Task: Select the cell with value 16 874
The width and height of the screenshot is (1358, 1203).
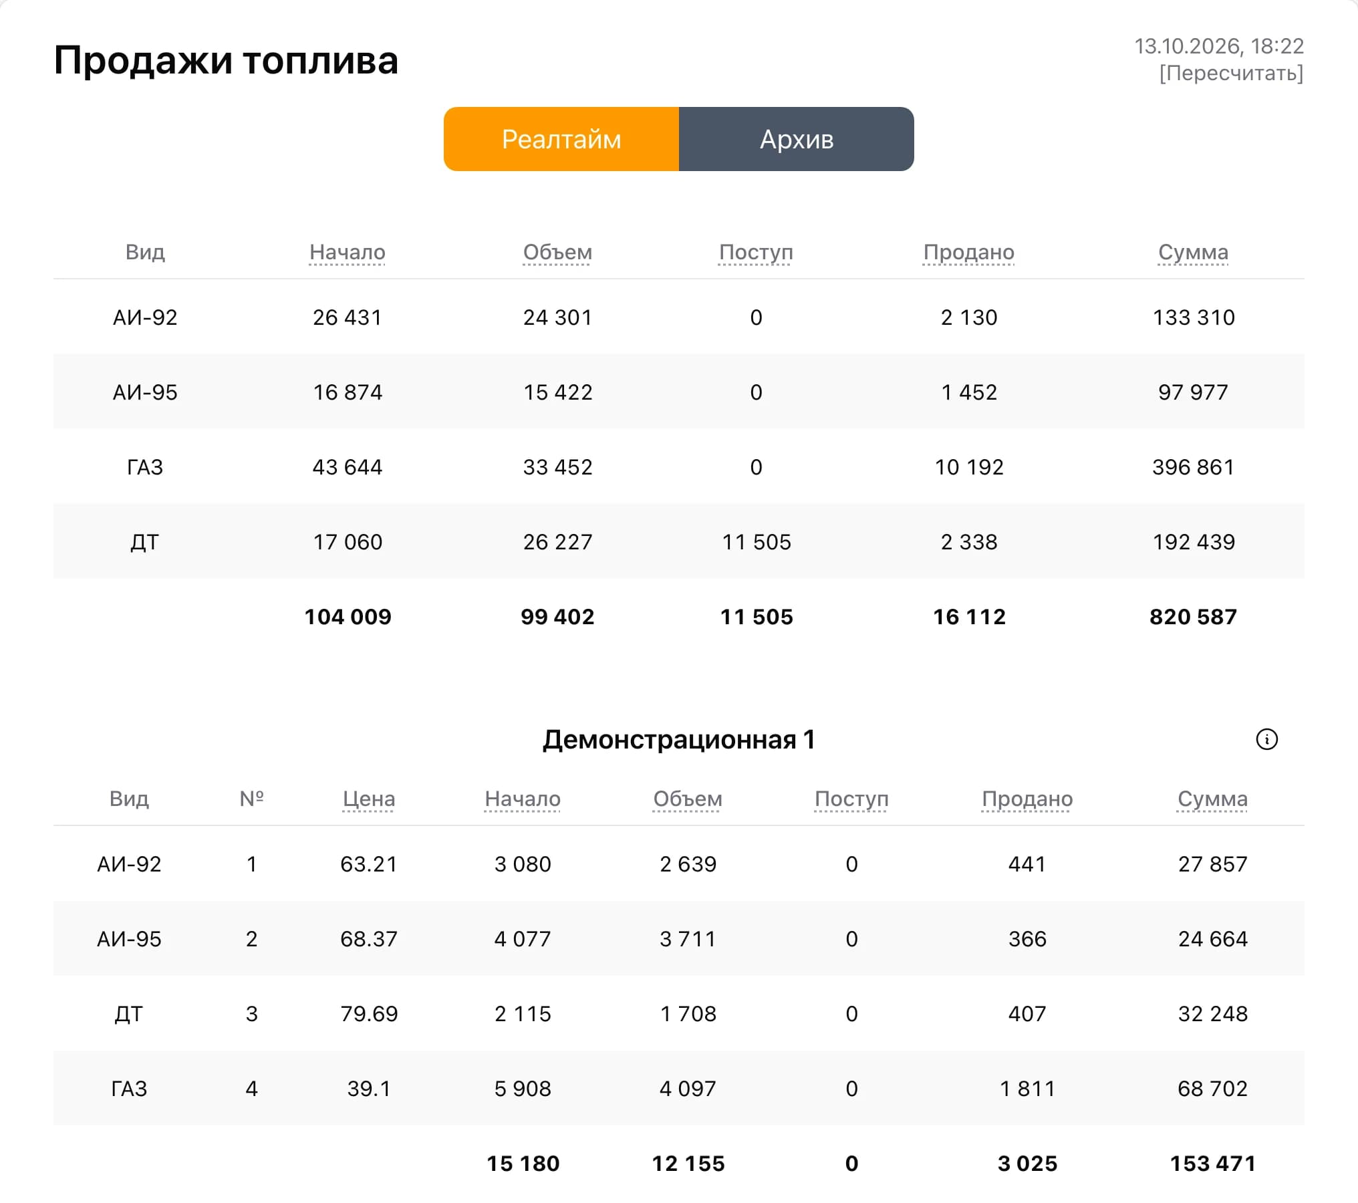Action: [348, 392]
